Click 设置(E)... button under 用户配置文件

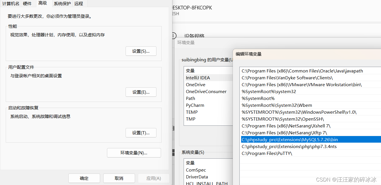pyautogui.click(x=141, y=92)
